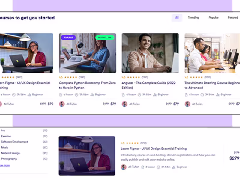240x180 pixels.
Task: Click lesson document icon on Angular card
Action: tap(123, 95)
